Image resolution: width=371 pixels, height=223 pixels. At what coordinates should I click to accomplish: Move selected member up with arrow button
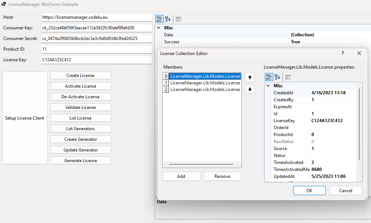coord(250,77)
